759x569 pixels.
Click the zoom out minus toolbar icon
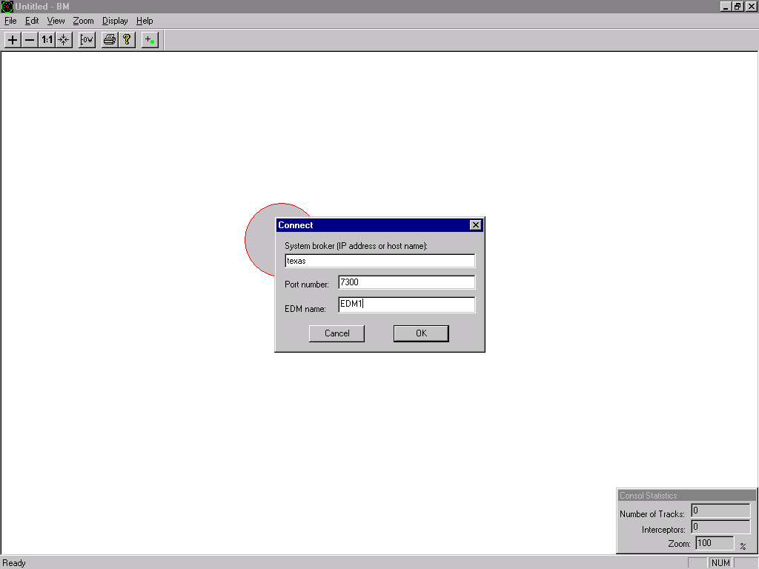click(x=30, y=40)
